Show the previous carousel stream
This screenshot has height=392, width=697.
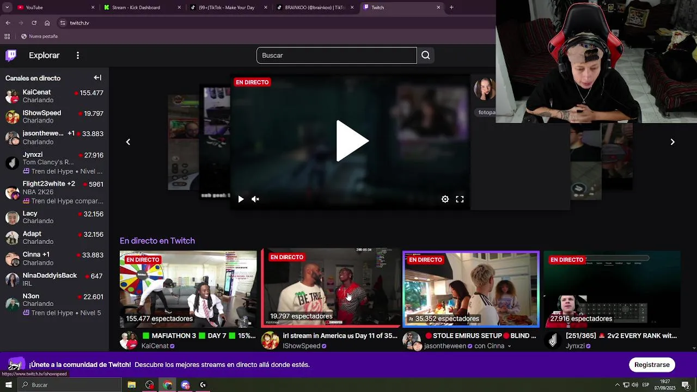[128, 142]
